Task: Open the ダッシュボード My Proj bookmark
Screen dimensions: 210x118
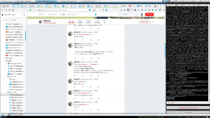Action: (15, 29)
